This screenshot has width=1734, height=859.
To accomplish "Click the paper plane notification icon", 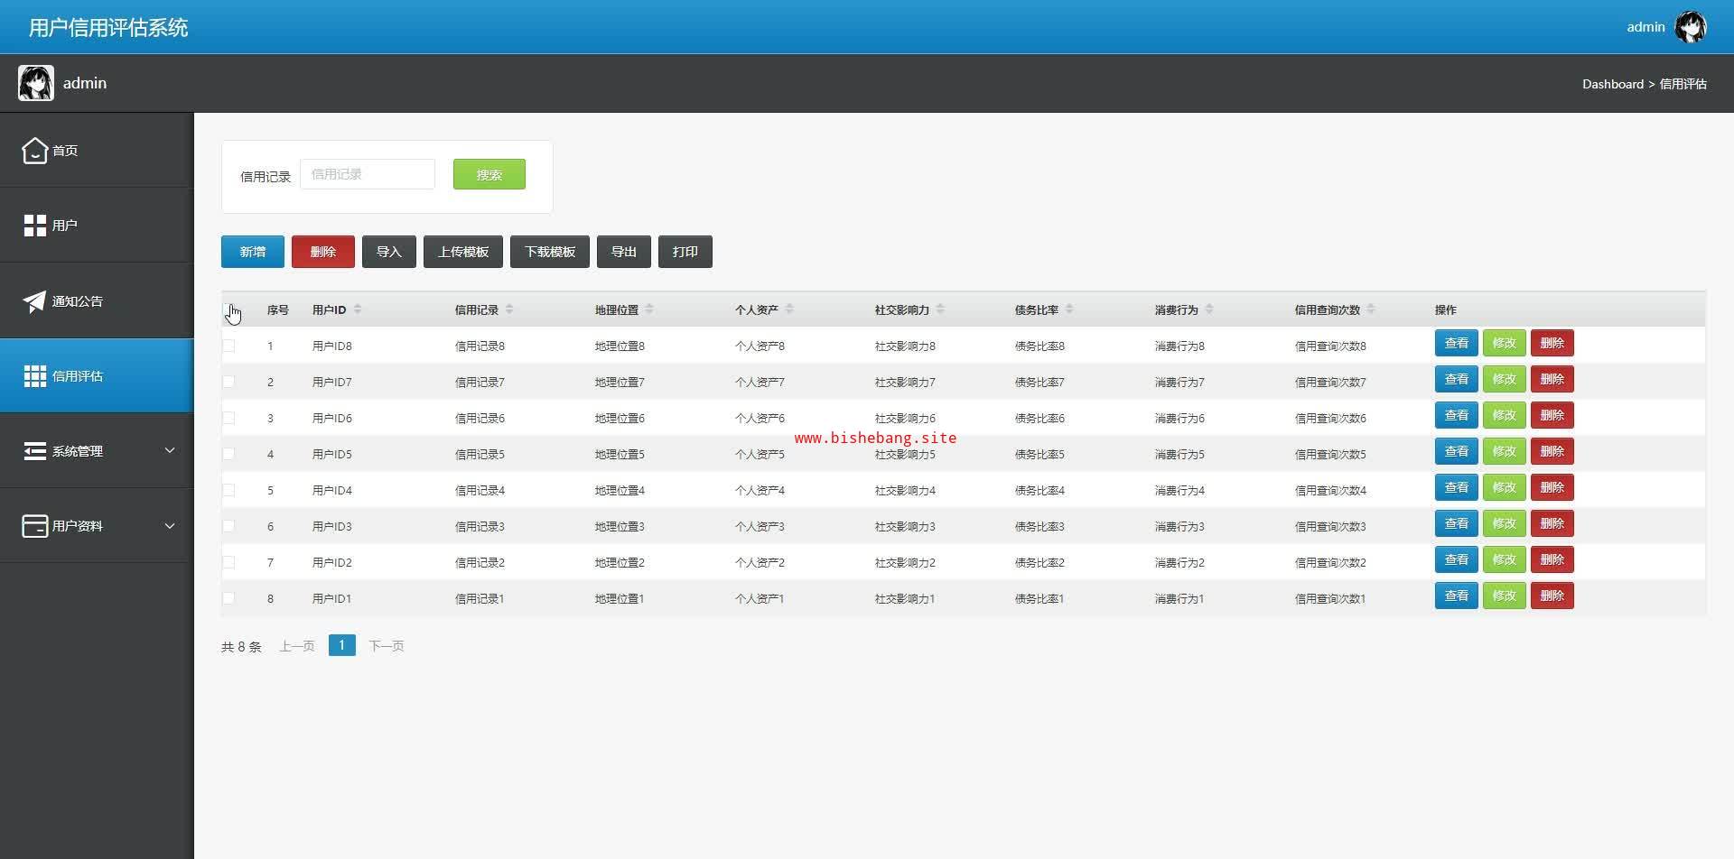I will pyautogui.click(x=34, y=301).
